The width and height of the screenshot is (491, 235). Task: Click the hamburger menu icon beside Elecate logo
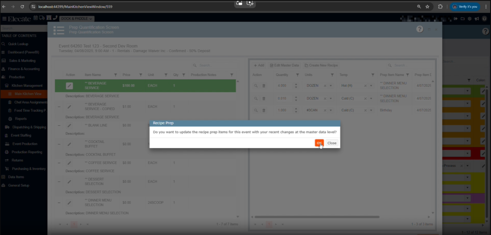point(4,19)
